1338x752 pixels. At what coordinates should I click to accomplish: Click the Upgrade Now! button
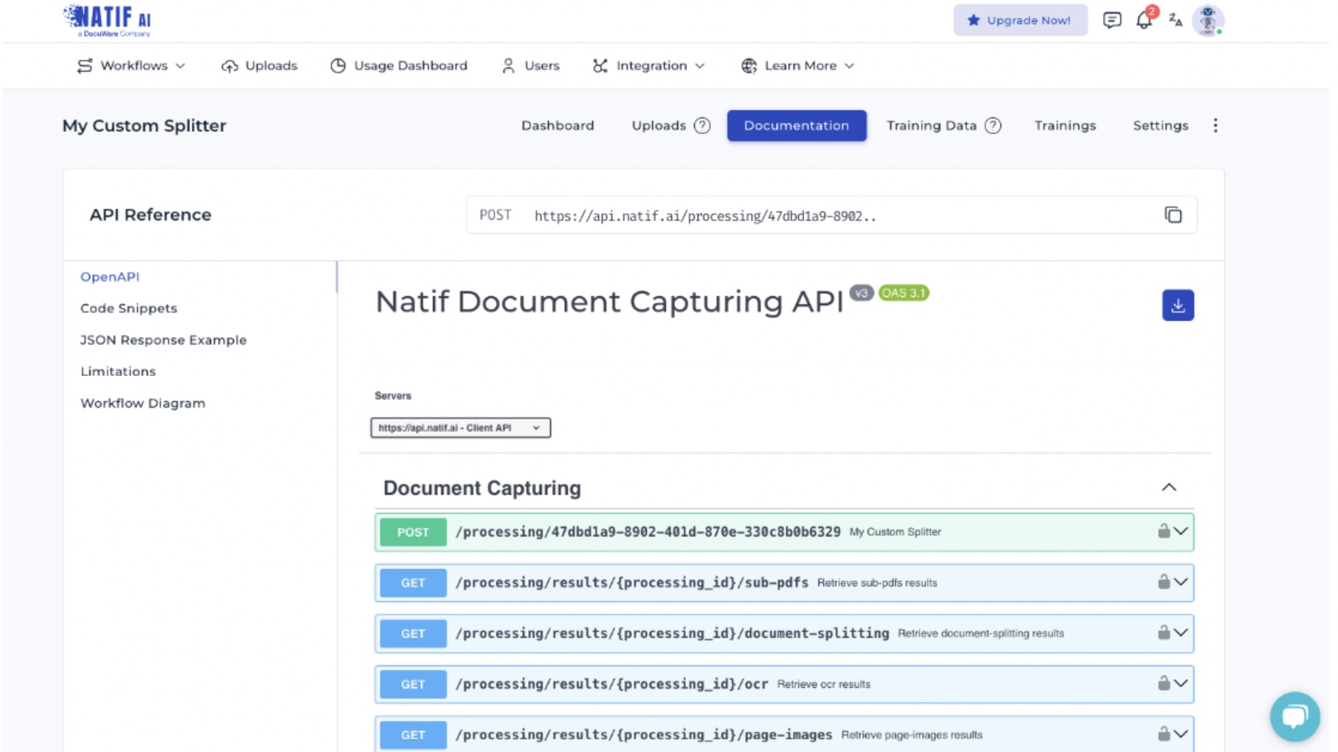pyautogui.click(x=1019, y=20)
